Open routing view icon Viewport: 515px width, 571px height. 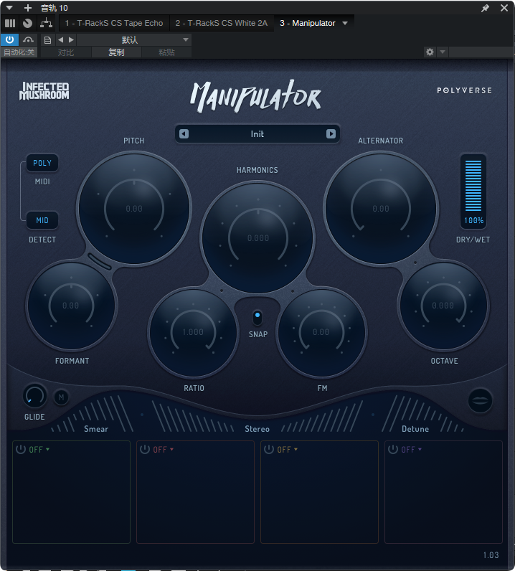46,23
